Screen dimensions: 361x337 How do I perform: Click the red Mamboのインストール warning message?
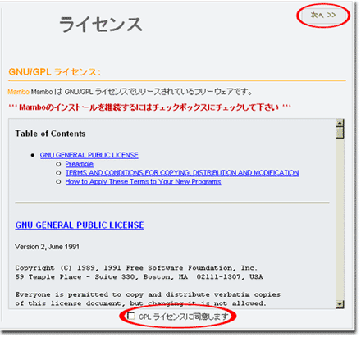149,107
